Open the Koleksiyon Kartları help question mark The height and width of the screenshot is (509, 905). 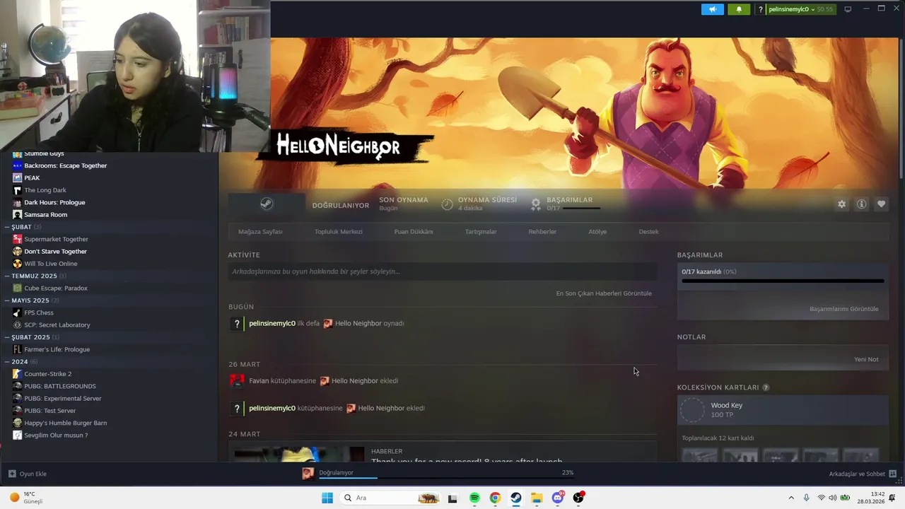(x=766, y=387)
